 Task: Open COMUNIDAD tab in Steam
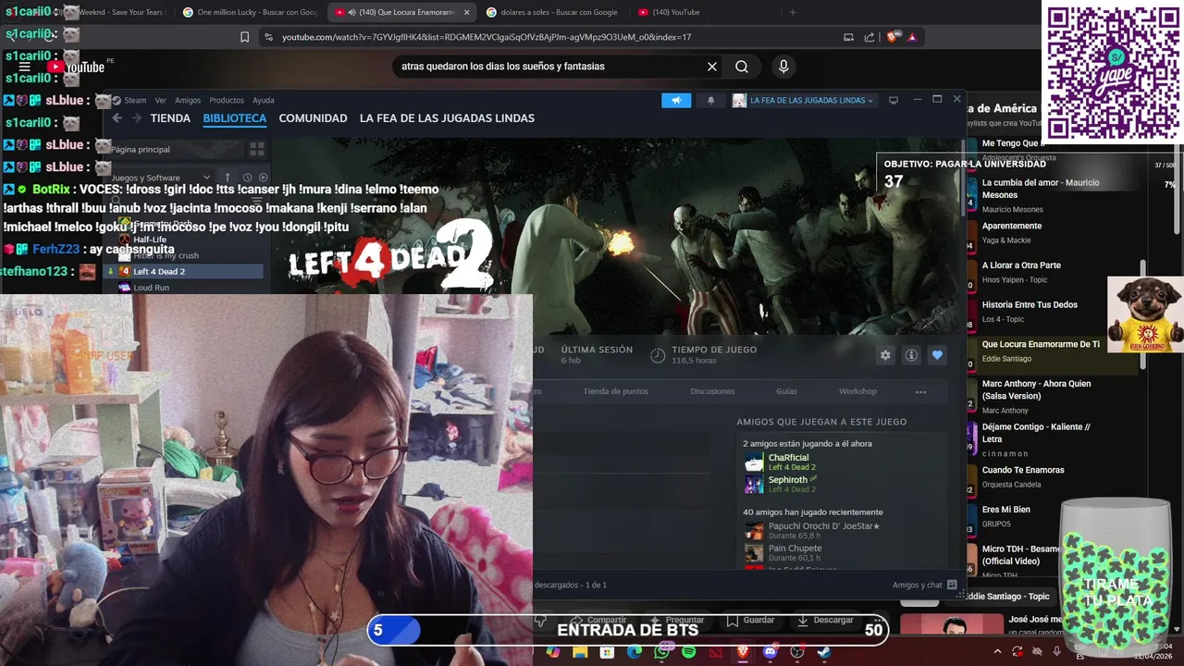coord(313,118)
